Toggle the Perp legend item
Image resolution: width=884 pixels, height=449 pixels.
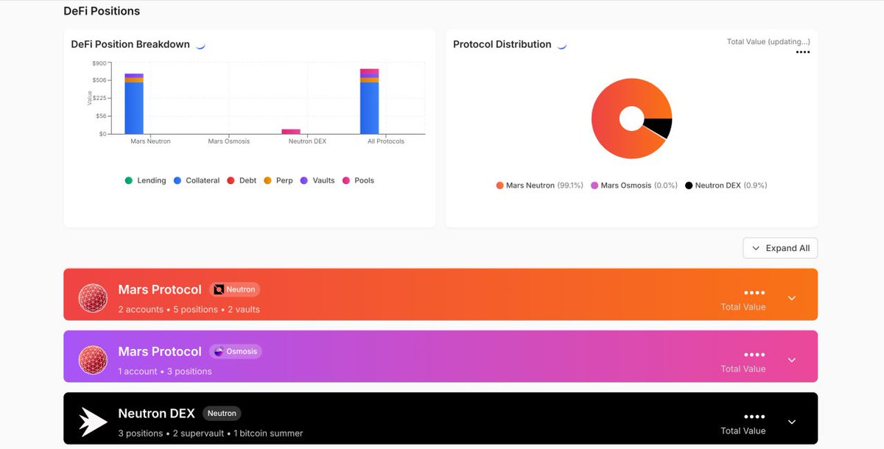click(278, 180)
